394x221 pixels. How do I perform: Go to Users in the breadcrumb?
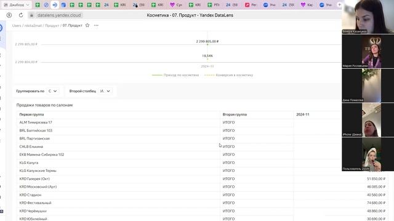click(x=17, y=26)
